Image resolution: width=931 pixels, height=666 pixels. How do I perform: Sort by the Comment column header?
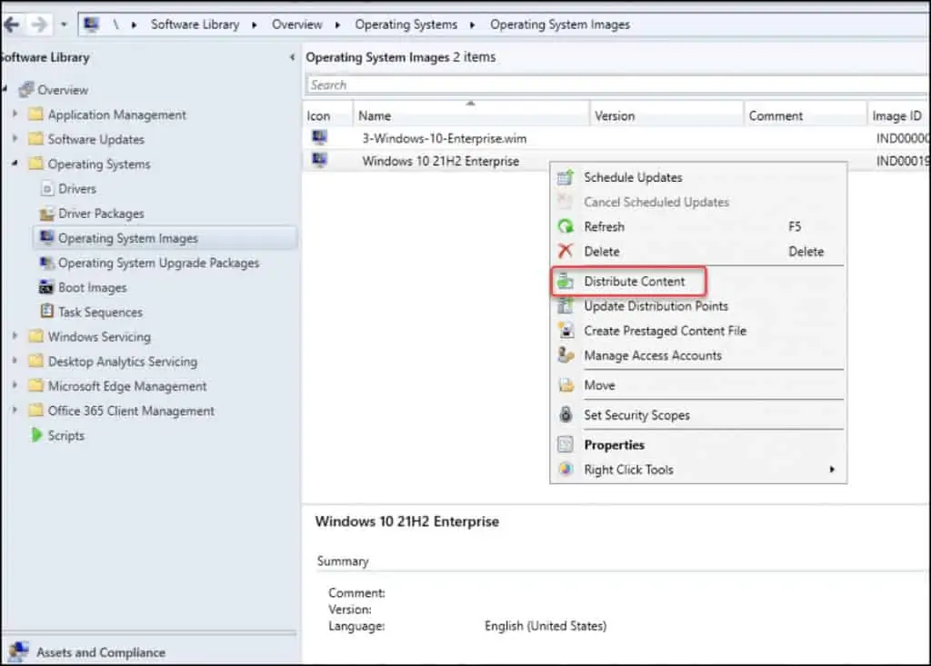click(806, 115)
